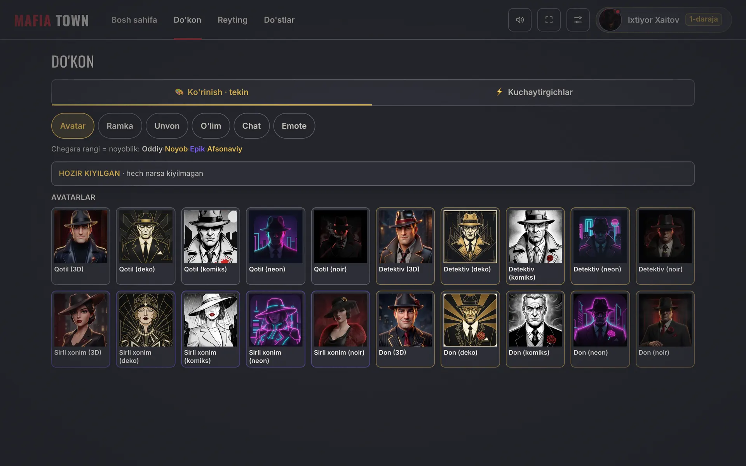Choose the Qotil (komiks) avatar

click(x=211, y=246)
